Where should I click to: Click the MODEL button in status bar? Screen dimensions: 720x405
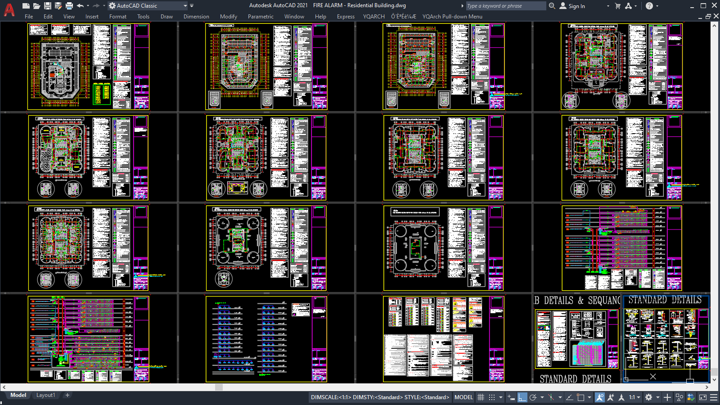[463, 397]
